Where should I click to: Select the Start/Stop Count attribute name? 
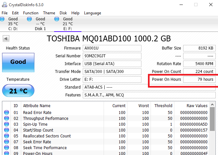pos(38,130)
